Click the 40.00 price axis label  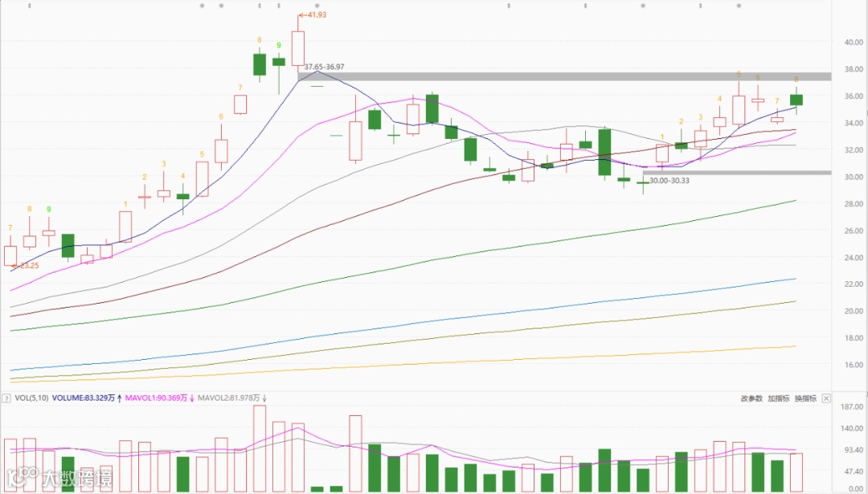tap(854, 42)
